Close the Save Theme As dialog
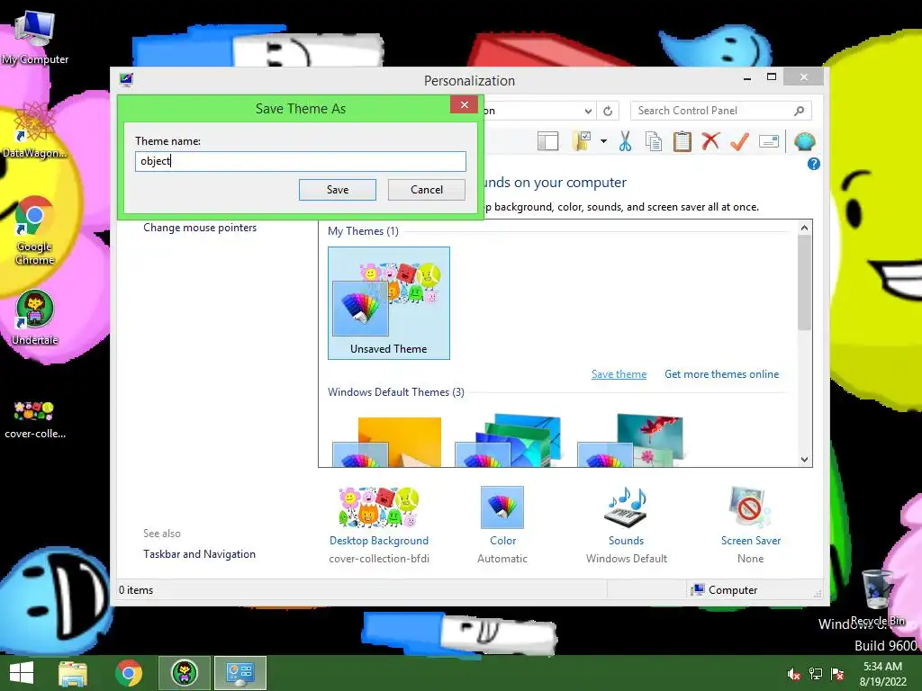922x691 pixels. (464, 104)
